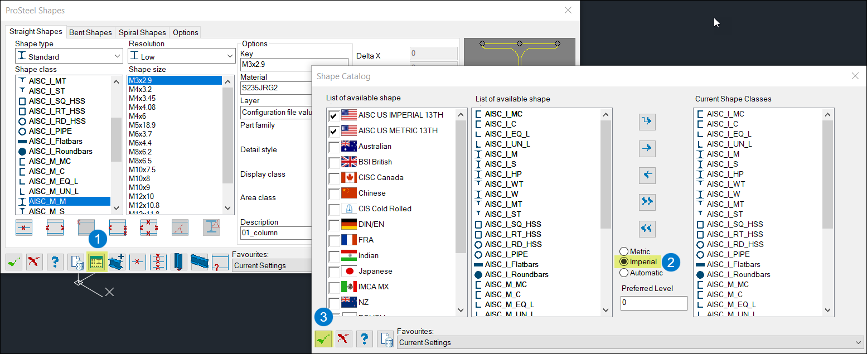Viewport: 867px width, 354px height.
Task: Click remove-single left arrow in Shape Catalog
Action: (647, 175)
